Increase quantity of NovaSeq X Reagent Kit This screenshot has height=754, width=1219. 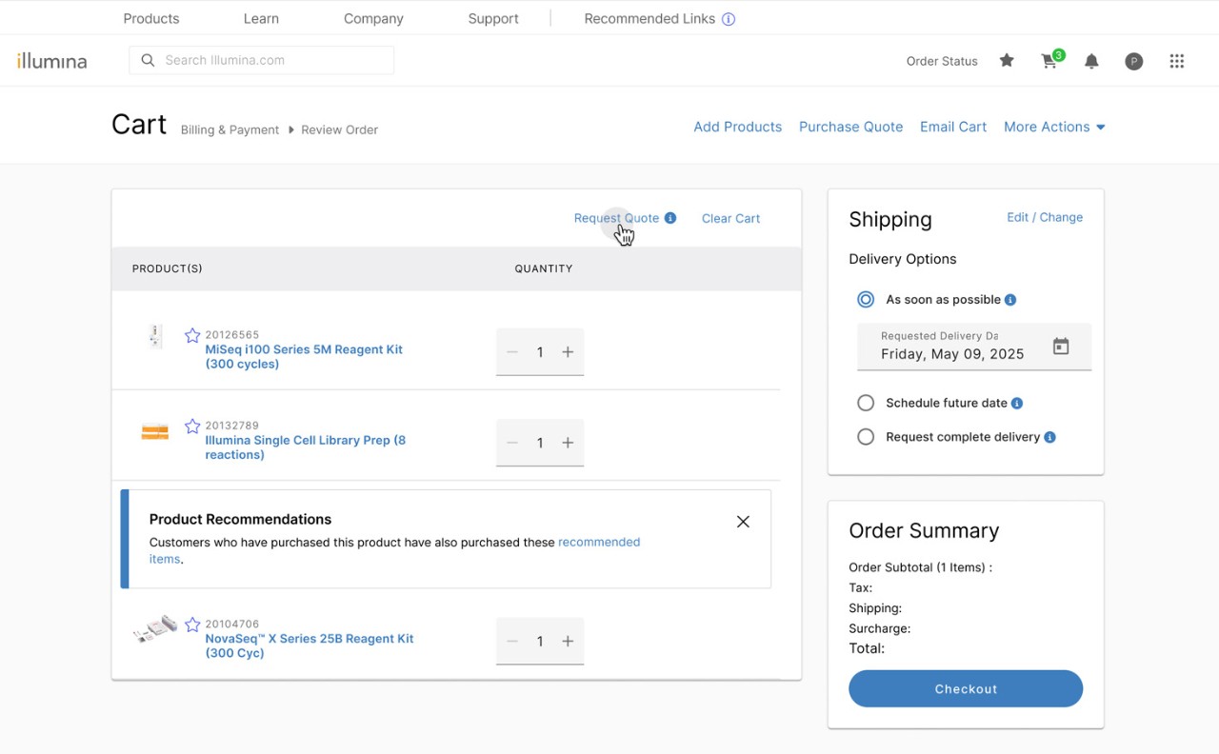(x=568, y=642)
